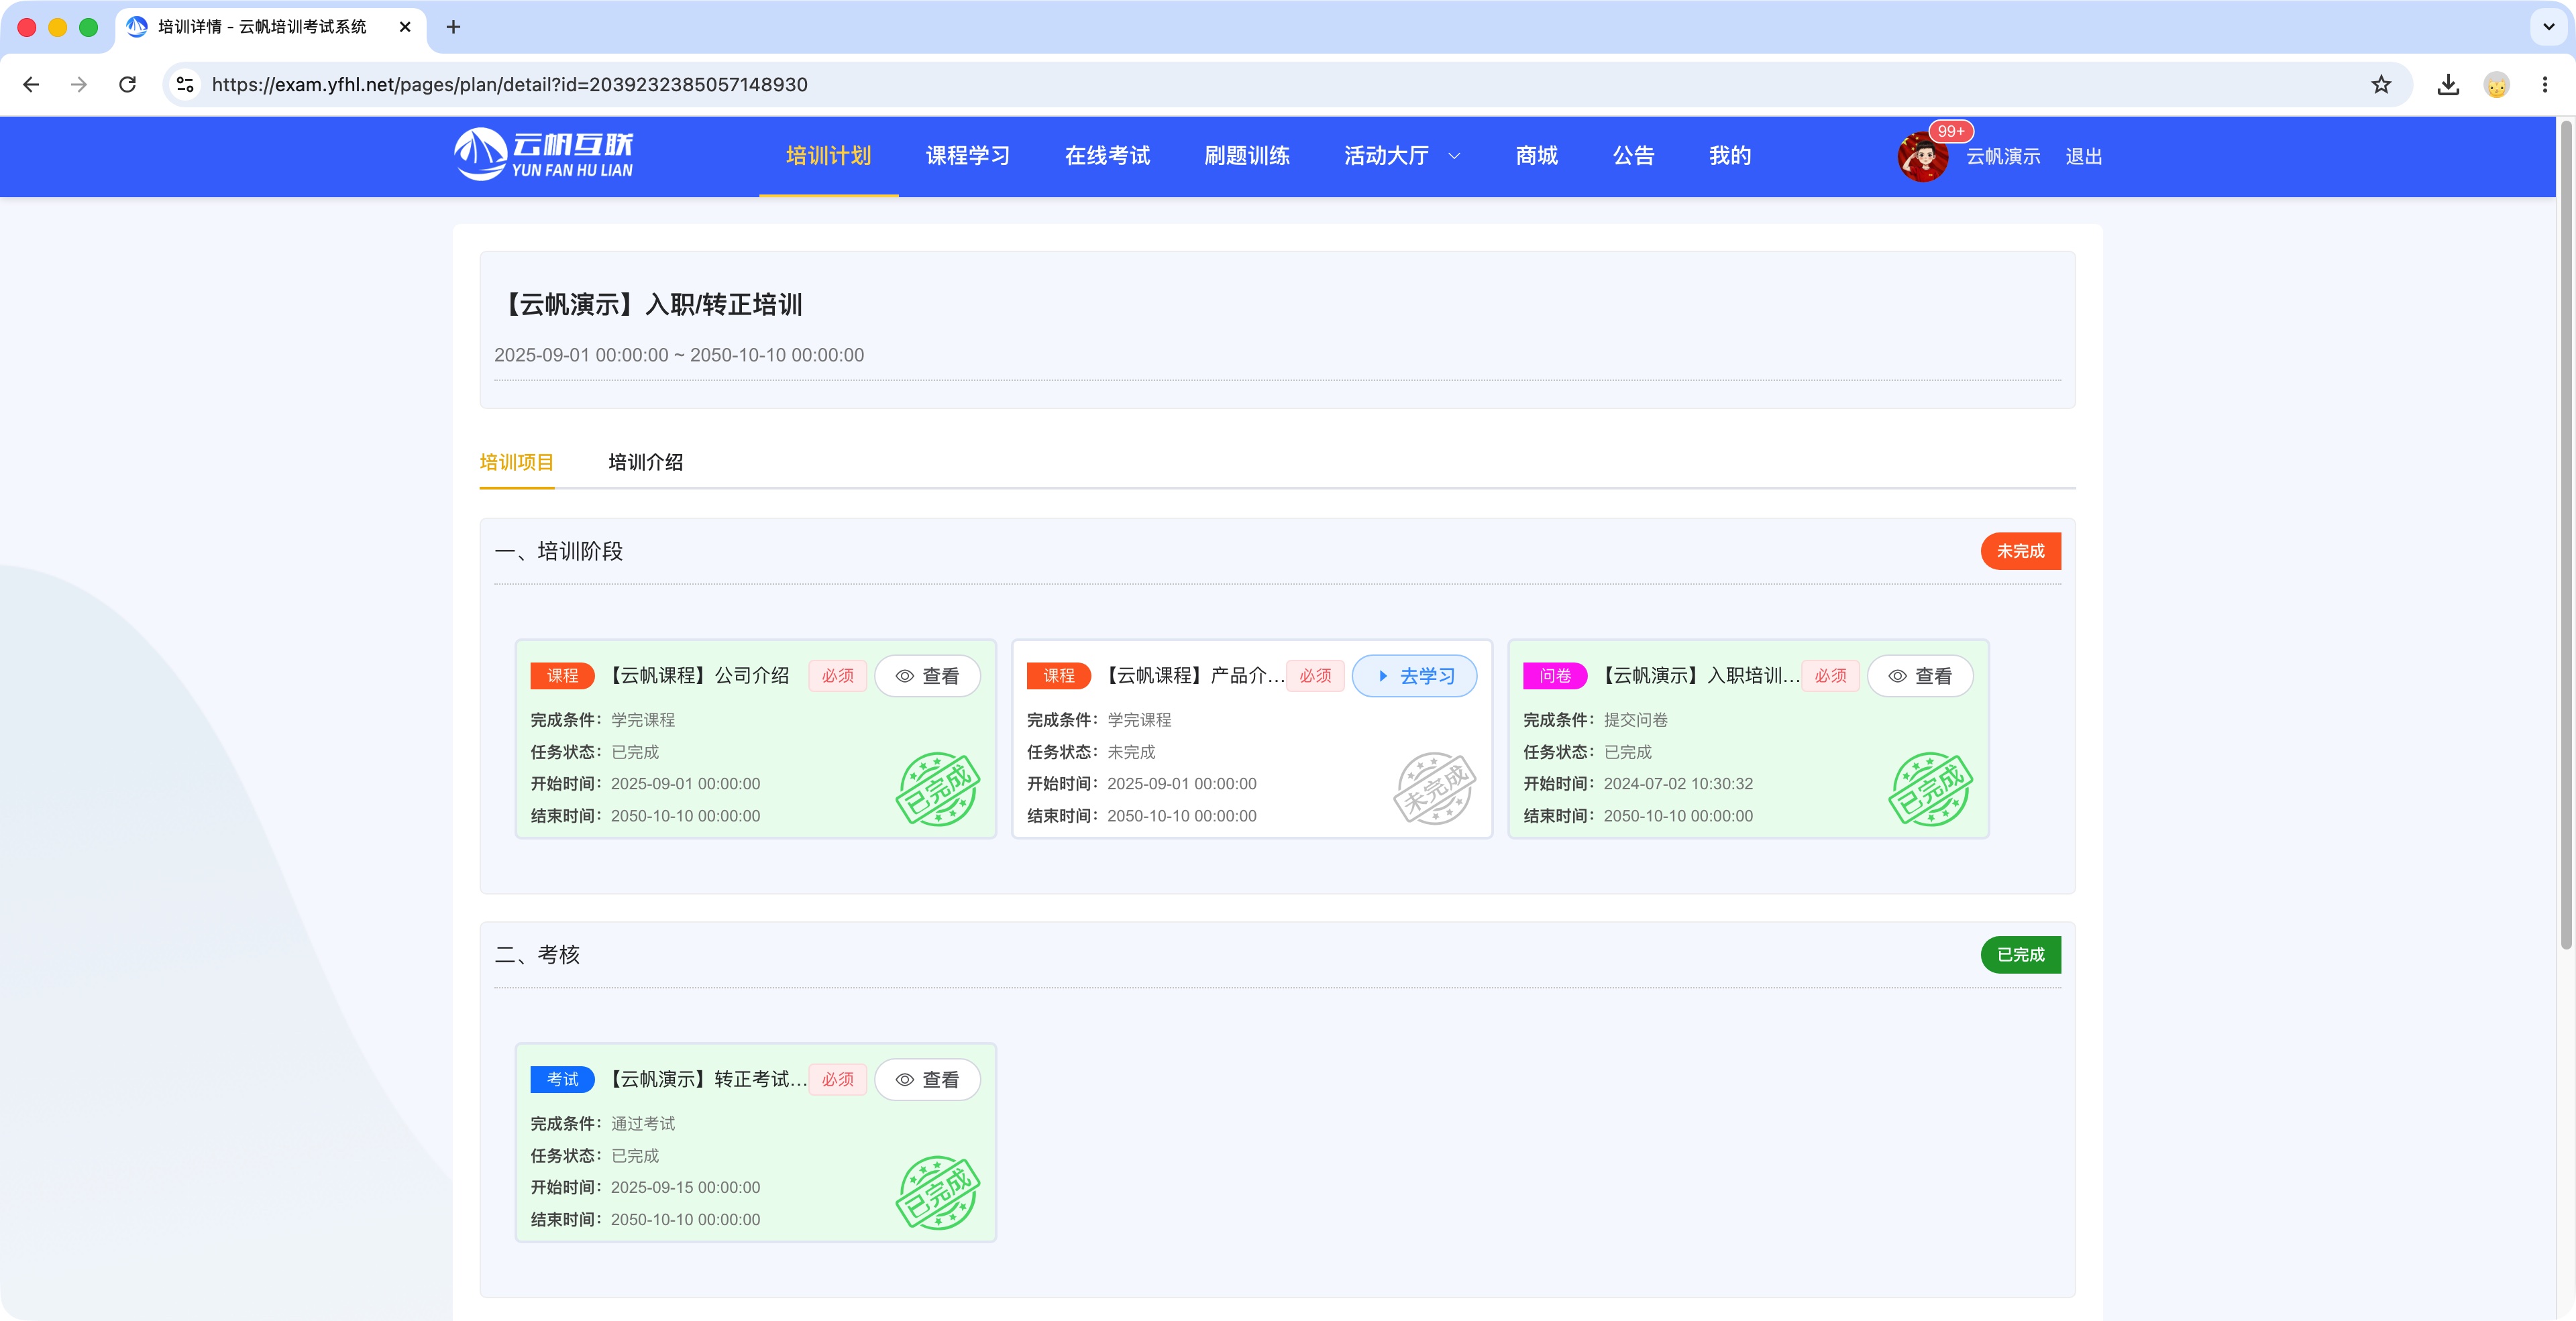Open the 刷题训练 menu
This screenshot has height=1321, width=2576.
coord(1246,156)
